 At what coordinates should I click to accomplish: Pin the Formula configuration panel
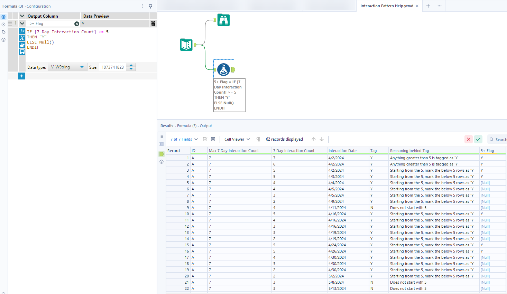[151, 6]
